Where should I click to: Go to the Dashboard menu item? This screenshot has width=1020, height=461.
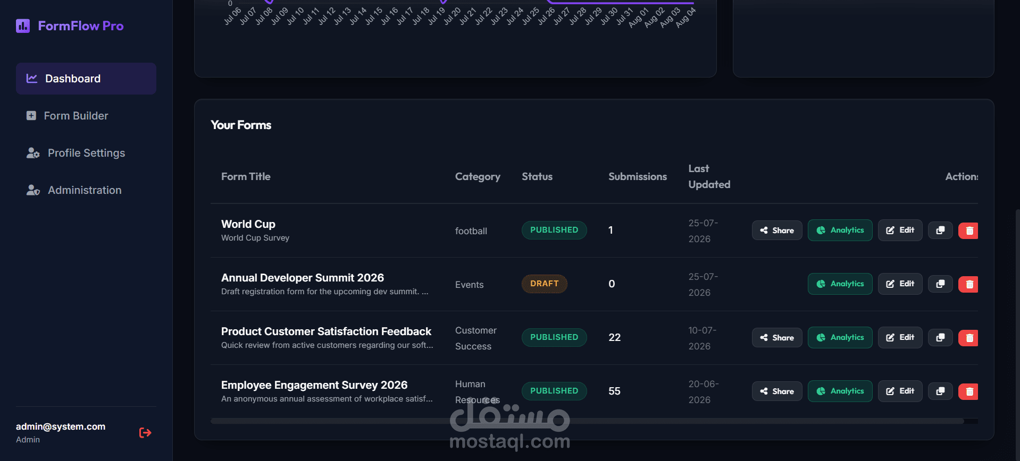click(x=86, y=79)
